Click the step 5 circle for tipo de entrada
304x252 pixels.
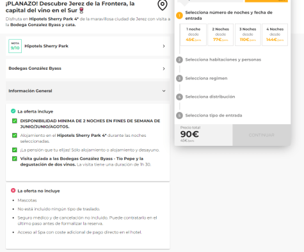tap(179, 116)
